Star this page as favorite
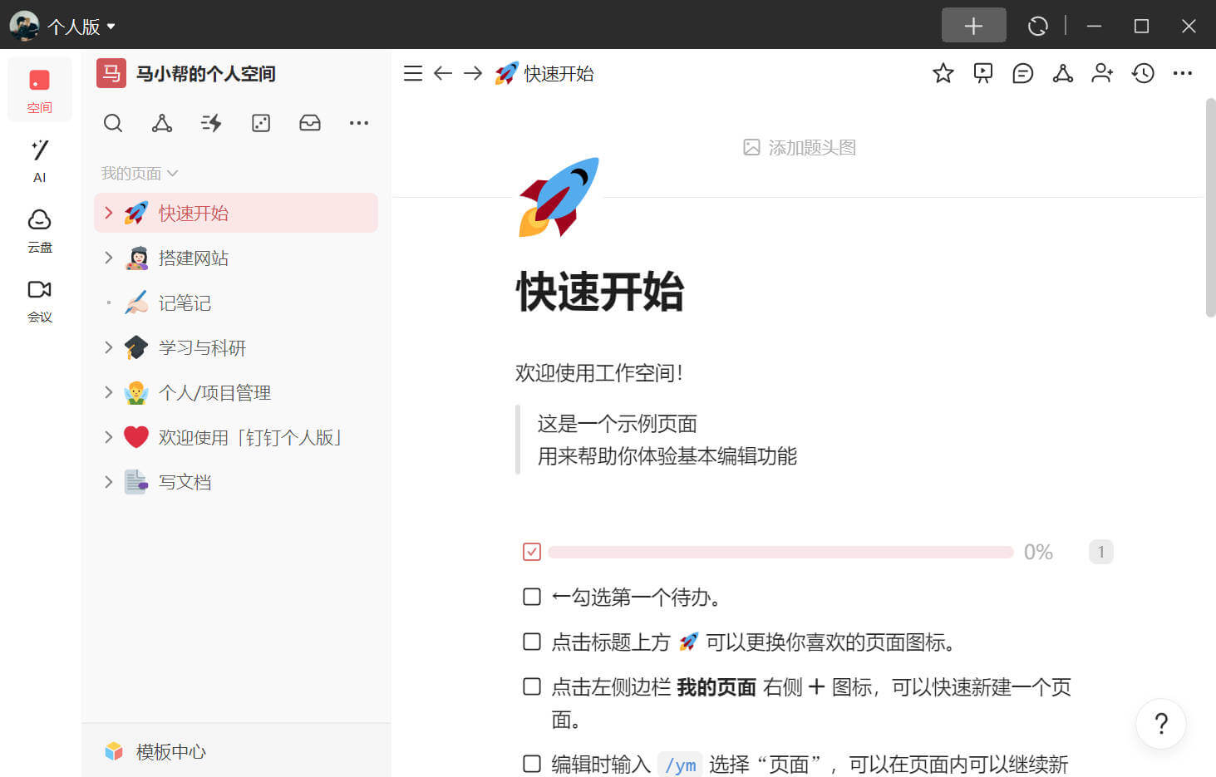 pyautogui.click(x=943, y=73)
